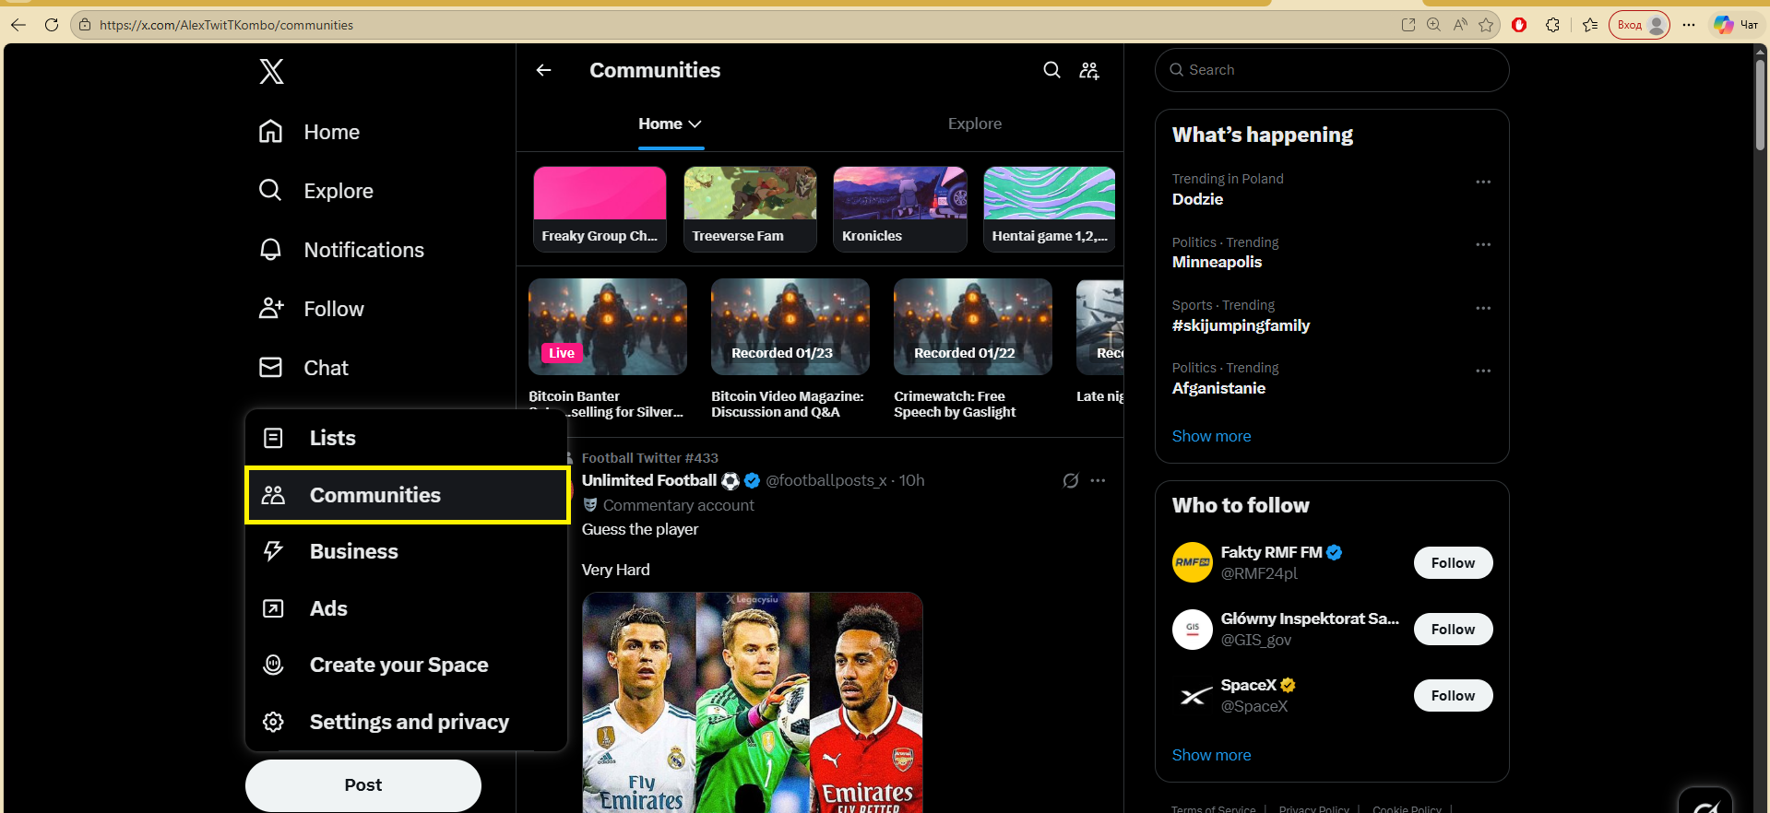
Task: Open the Follow item in the sidebar
Action: coord(311,309)
